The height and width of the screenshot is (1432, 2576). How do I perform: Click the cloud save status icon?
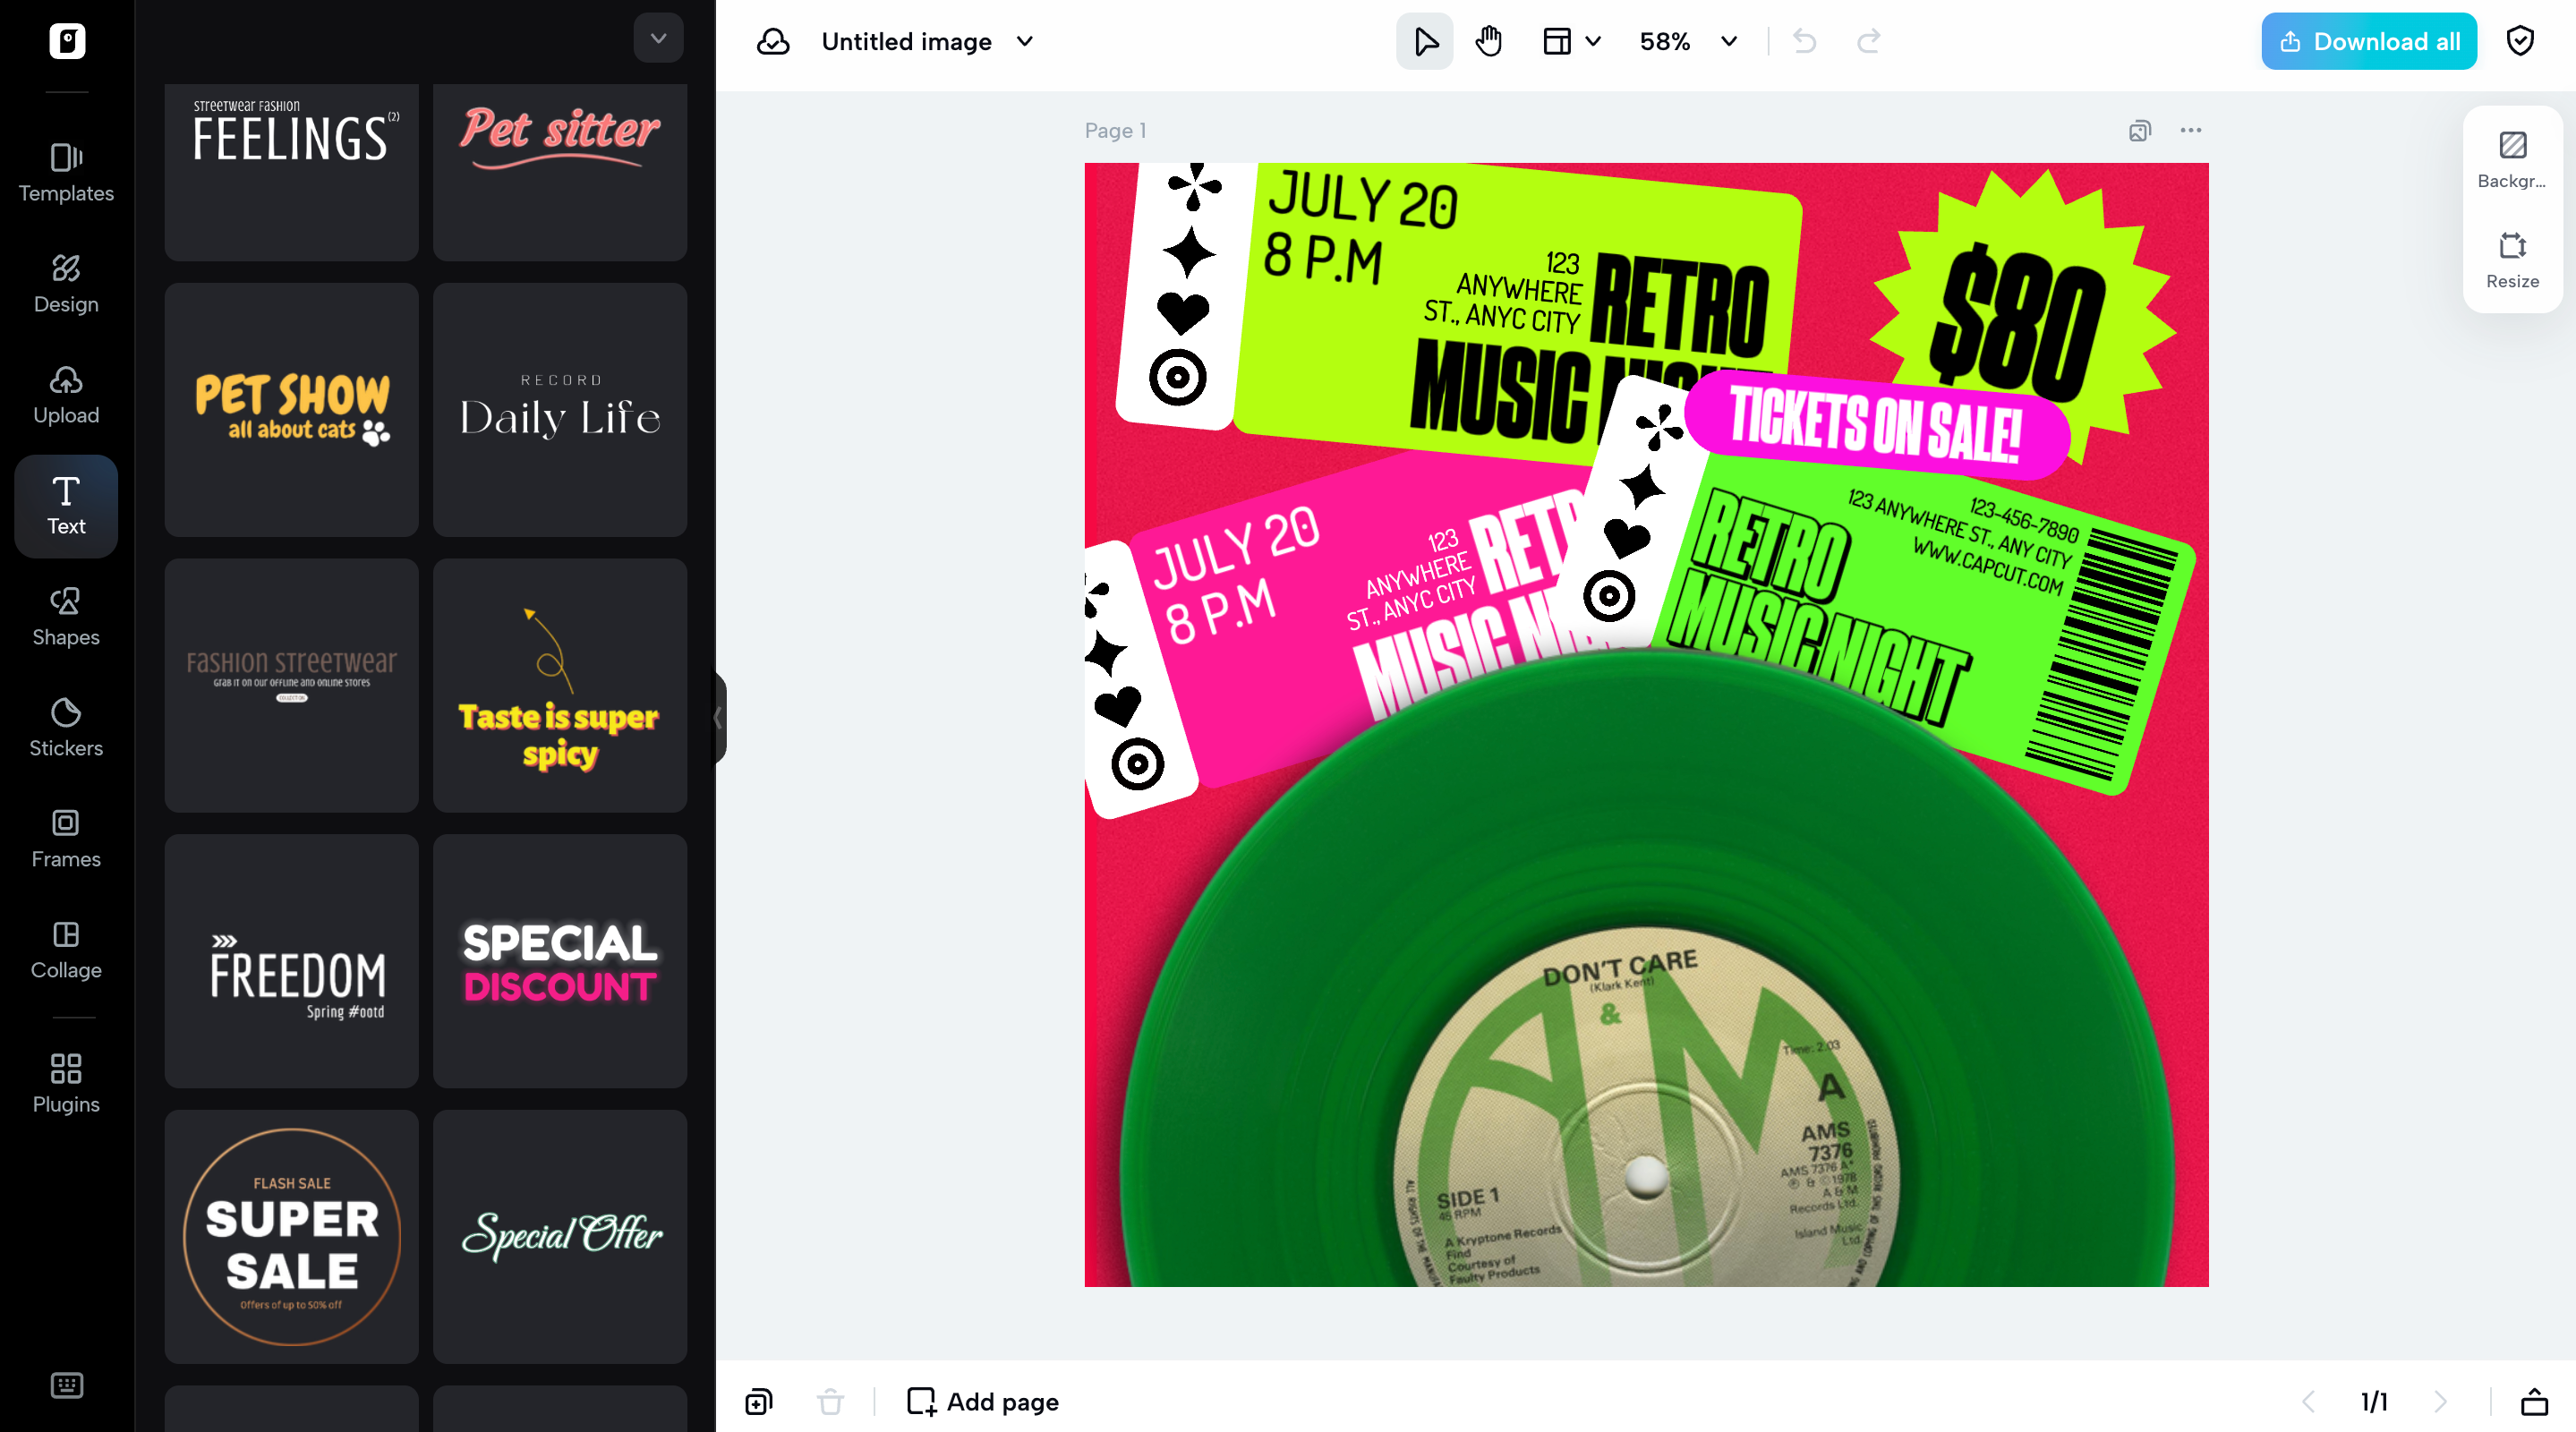pyautogui.click(x=773, y=41)
